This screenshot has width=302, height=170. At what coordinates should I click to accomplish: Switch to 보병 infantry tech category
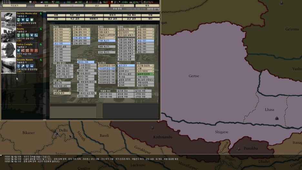click(56, 15)
